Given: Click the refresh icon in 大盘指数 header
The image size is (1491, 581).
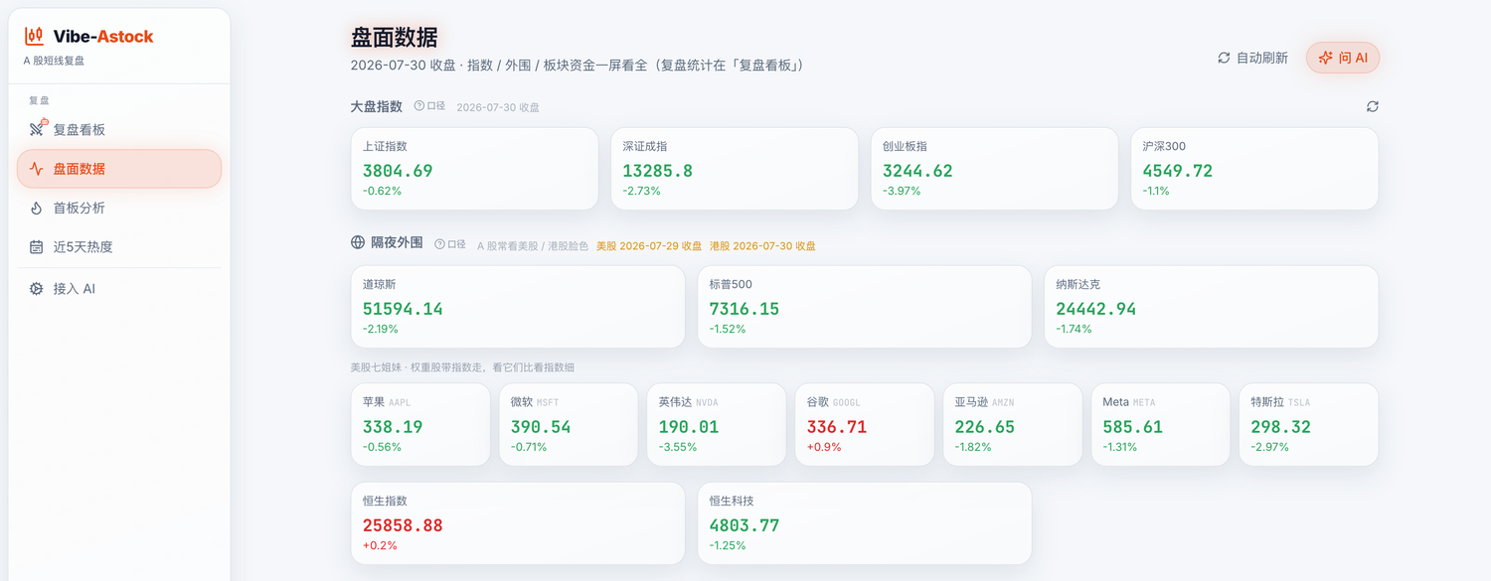Looking at the screenshot, I should (x=1373, y=106).
